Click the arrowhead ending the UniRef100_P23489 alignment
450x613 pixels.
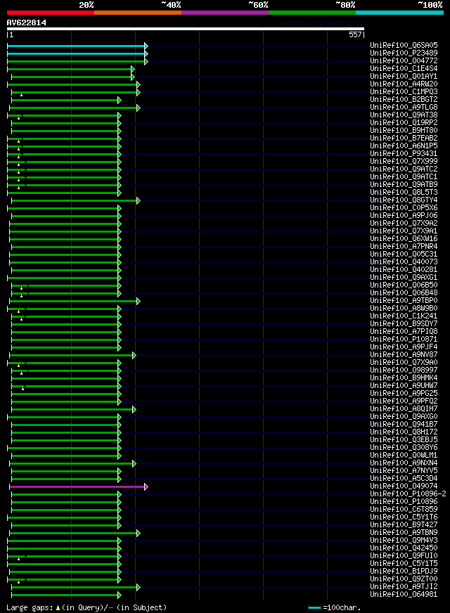(x=146, y=53)
